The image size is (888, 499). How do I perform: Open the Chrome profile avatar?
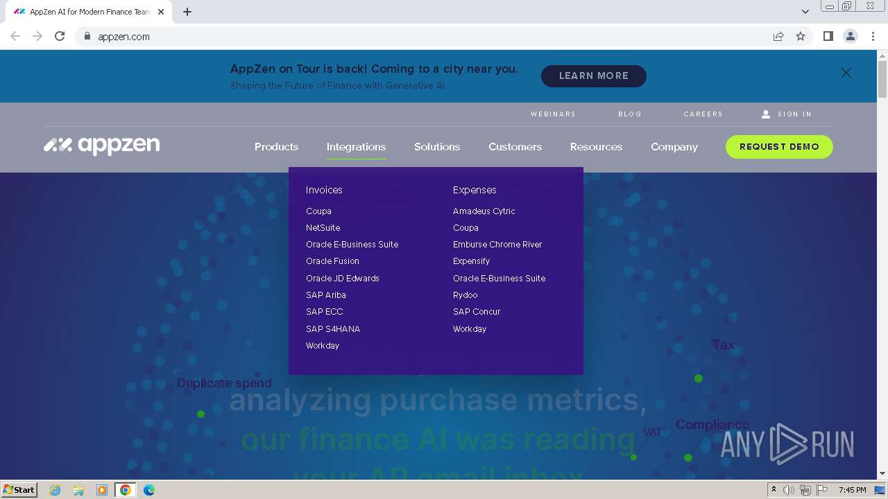[x=851, y=36]
